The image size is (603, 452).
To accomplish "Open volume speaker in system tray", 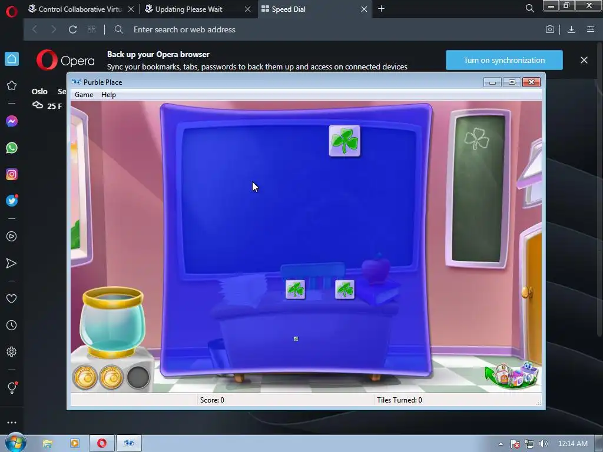I will [543, 444].
